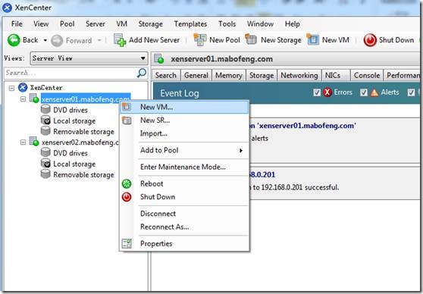Click Removable storage icon under xenserver02
The width and height of the screenshot is (423, 294).
(45, 174)
